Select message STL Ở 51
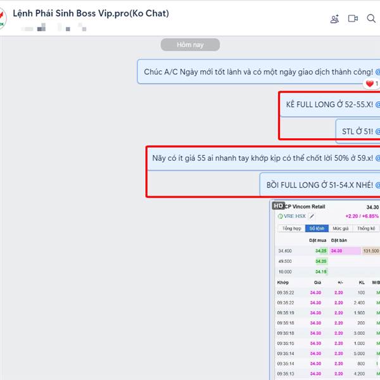 pos(358,131)
